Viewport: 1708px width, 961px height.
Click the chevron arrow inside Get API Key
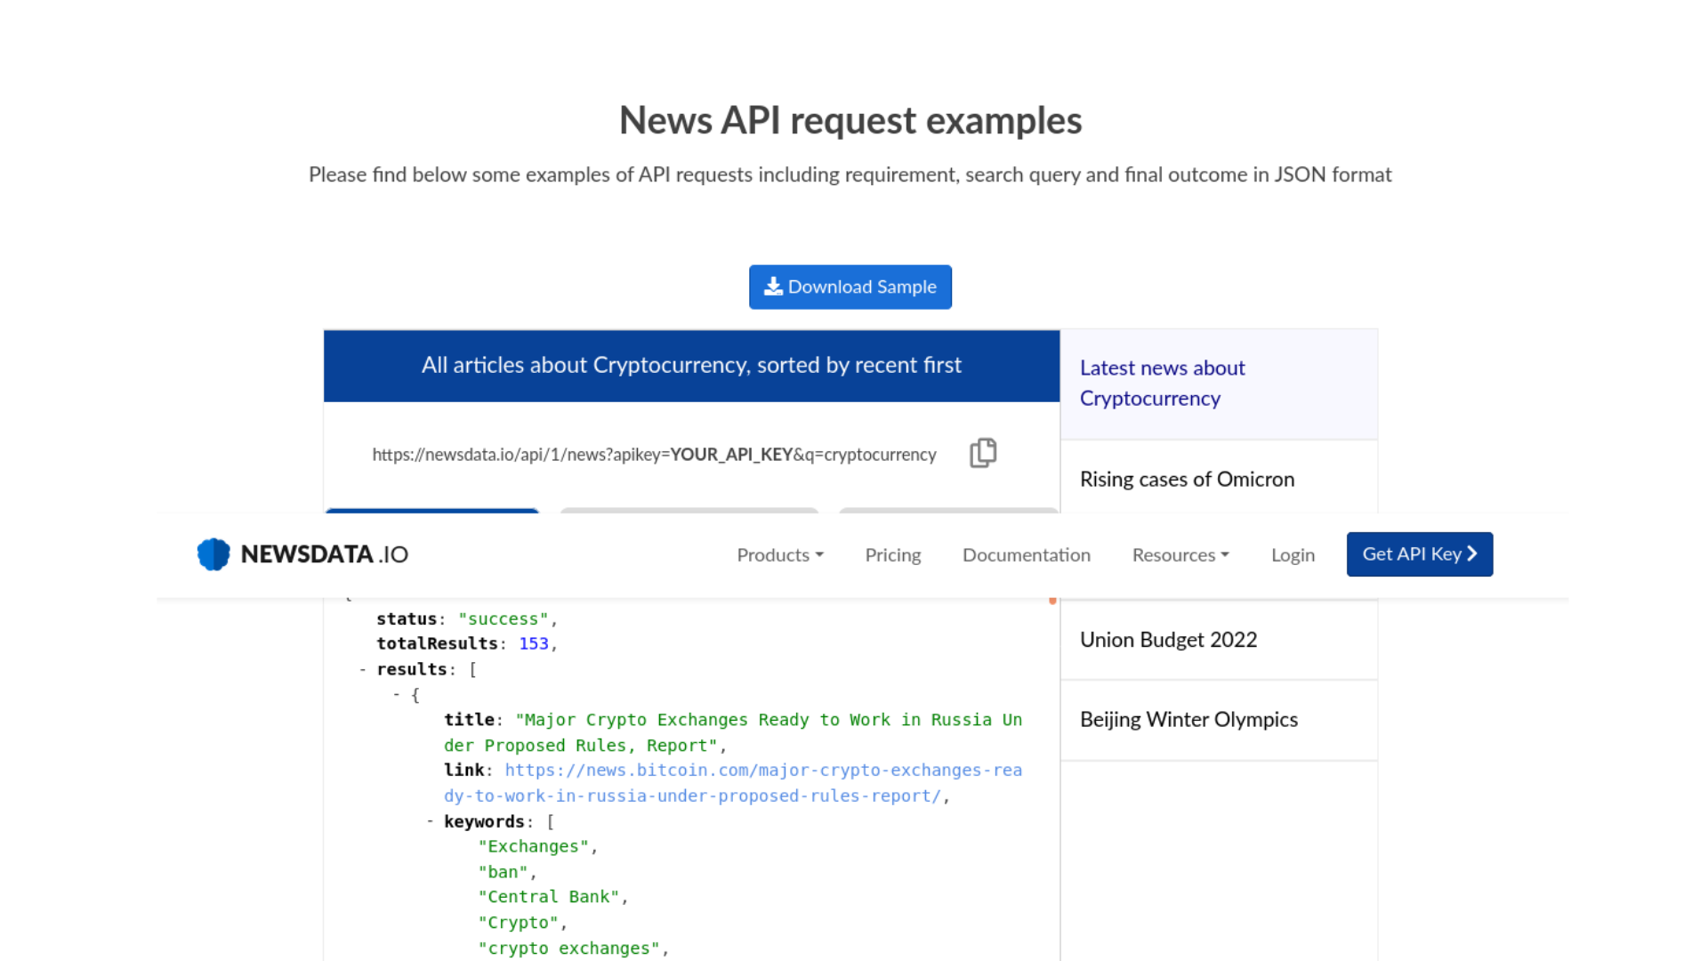click(1473, 553)
